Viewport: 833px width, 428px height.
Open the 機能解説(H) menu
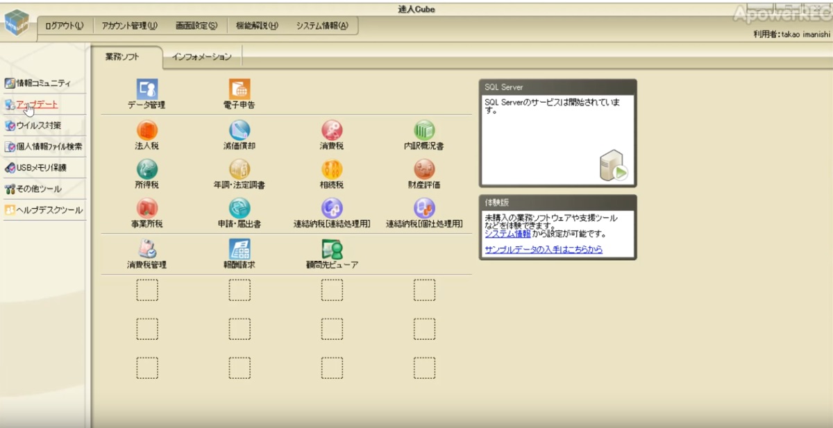click(x=256, y=26)
